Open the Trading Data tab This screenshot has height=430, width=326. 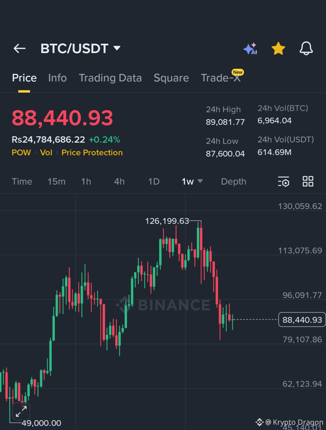click(x=110, y=78)
